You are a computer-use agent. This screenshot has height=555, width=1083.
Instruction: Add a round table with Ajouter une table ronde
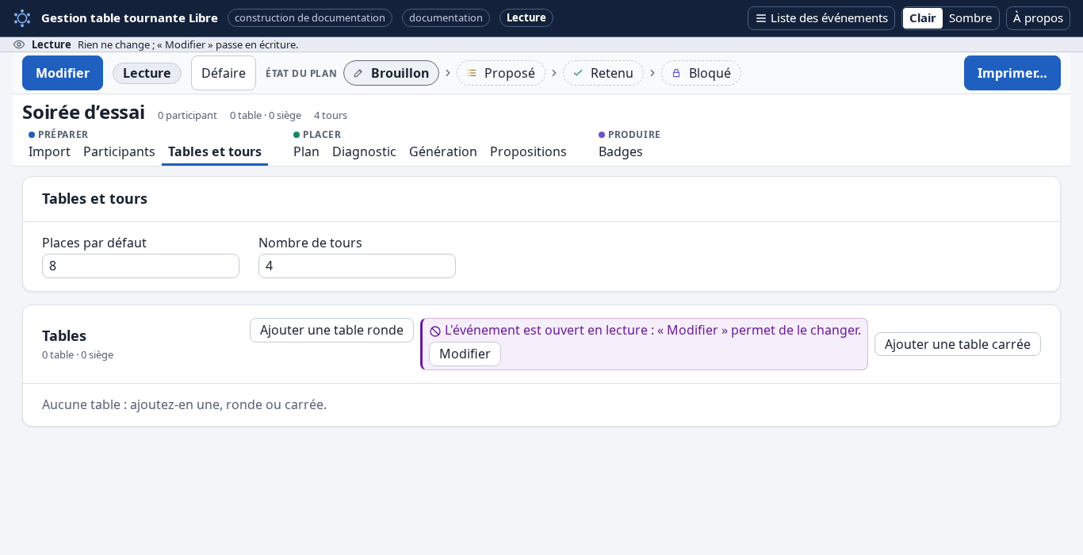point(331,330)
